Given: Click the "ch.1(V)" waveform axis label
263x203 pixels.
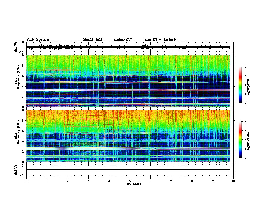Looking at the screenshot, I should [16, 47].
